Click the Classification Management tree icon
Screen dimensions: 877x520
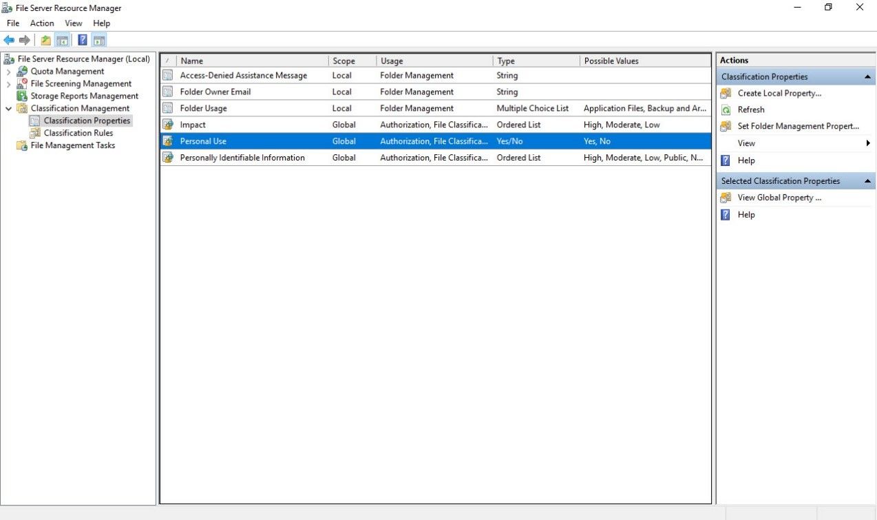coord(22,109)
